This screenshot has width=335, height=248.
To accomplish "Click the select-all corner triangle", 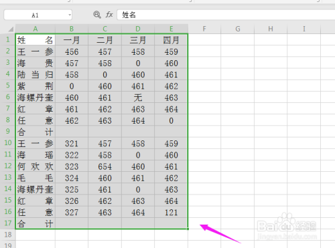I will [x=10, y=29].
